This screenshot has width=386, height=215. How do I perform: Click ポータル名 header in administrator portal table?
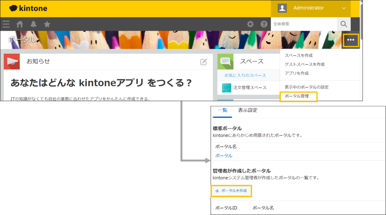[263, 208]
